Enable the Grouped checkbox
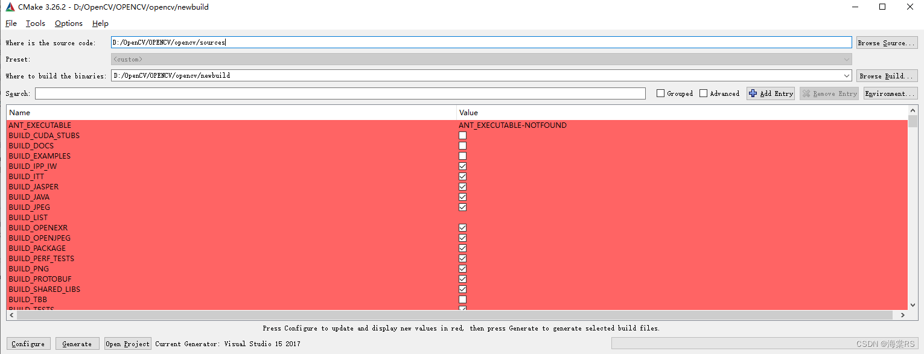This screenshot has height=354, width=924. (x=660, y=93)
